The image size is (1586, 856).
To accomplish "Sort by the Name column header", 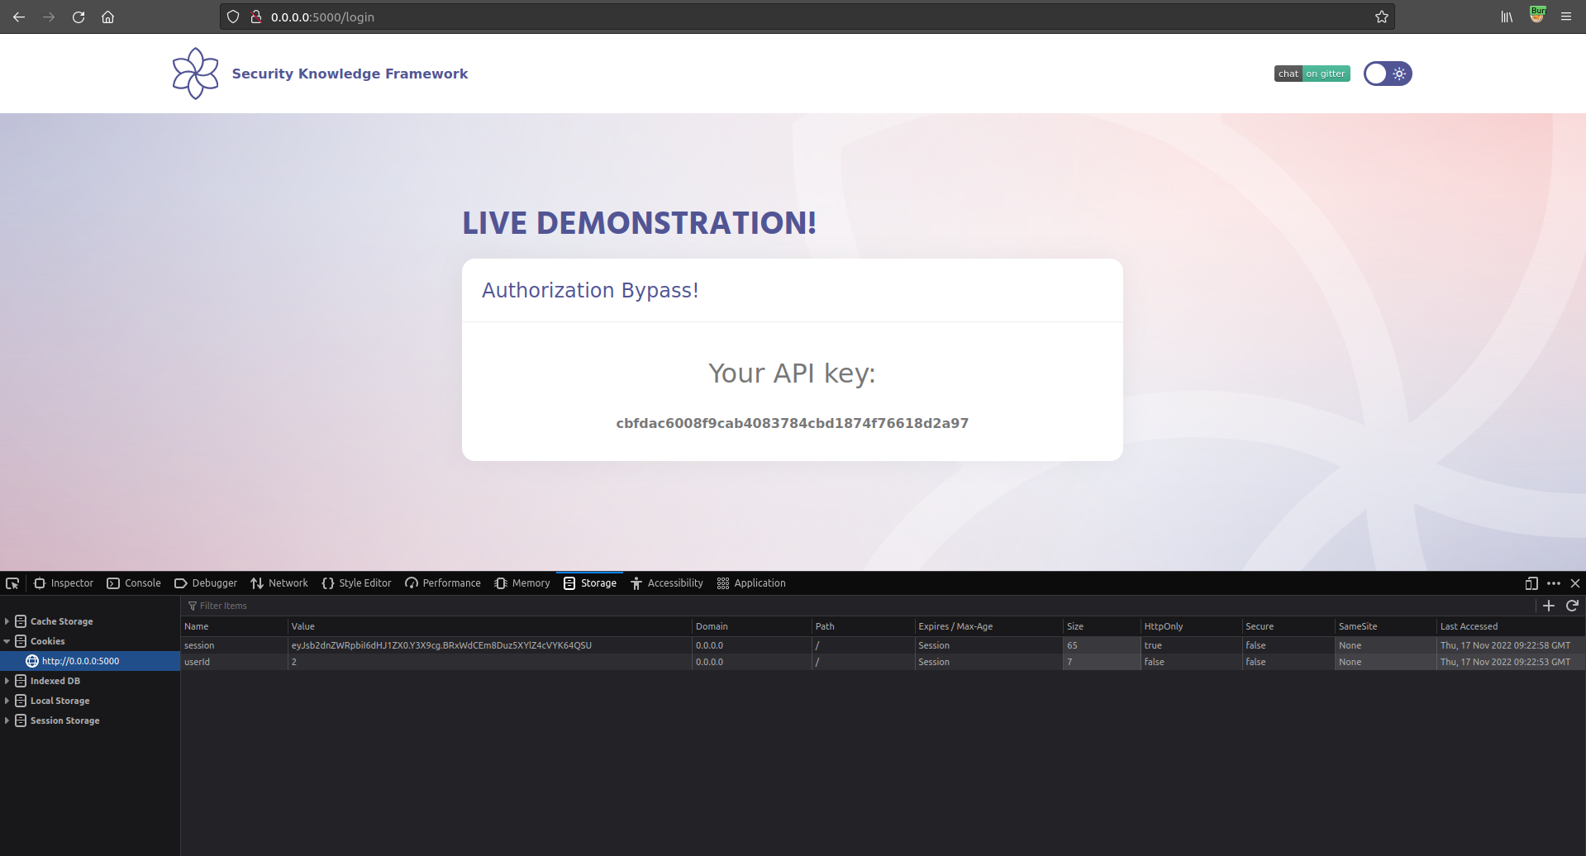I will coord(234,626).
